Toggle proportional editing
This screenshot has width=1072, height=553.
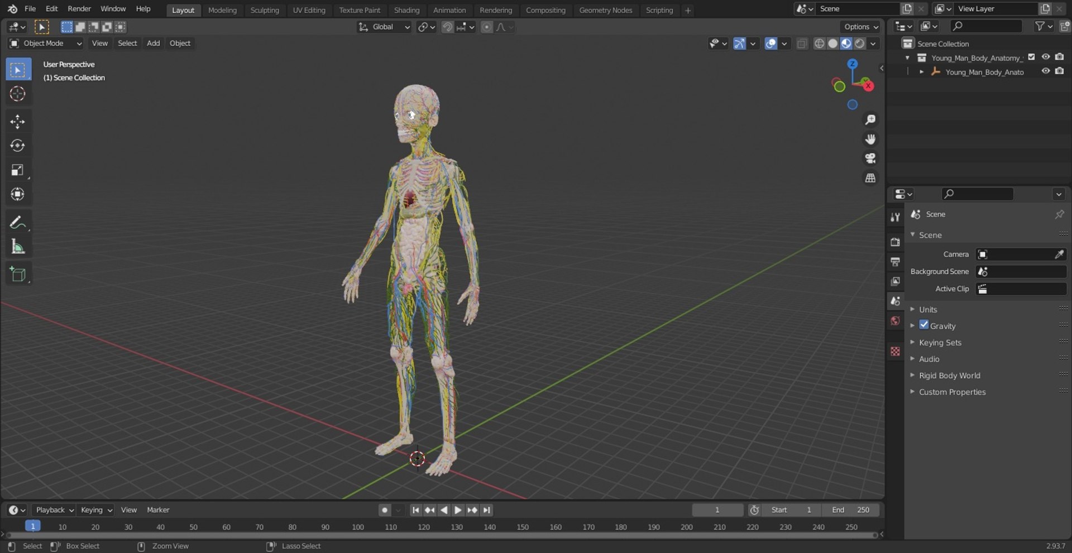click(x=487, y=27)
